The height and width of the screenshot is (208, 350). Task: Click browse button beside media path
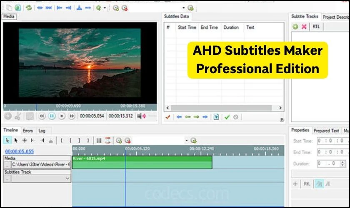tap(7, 165)
